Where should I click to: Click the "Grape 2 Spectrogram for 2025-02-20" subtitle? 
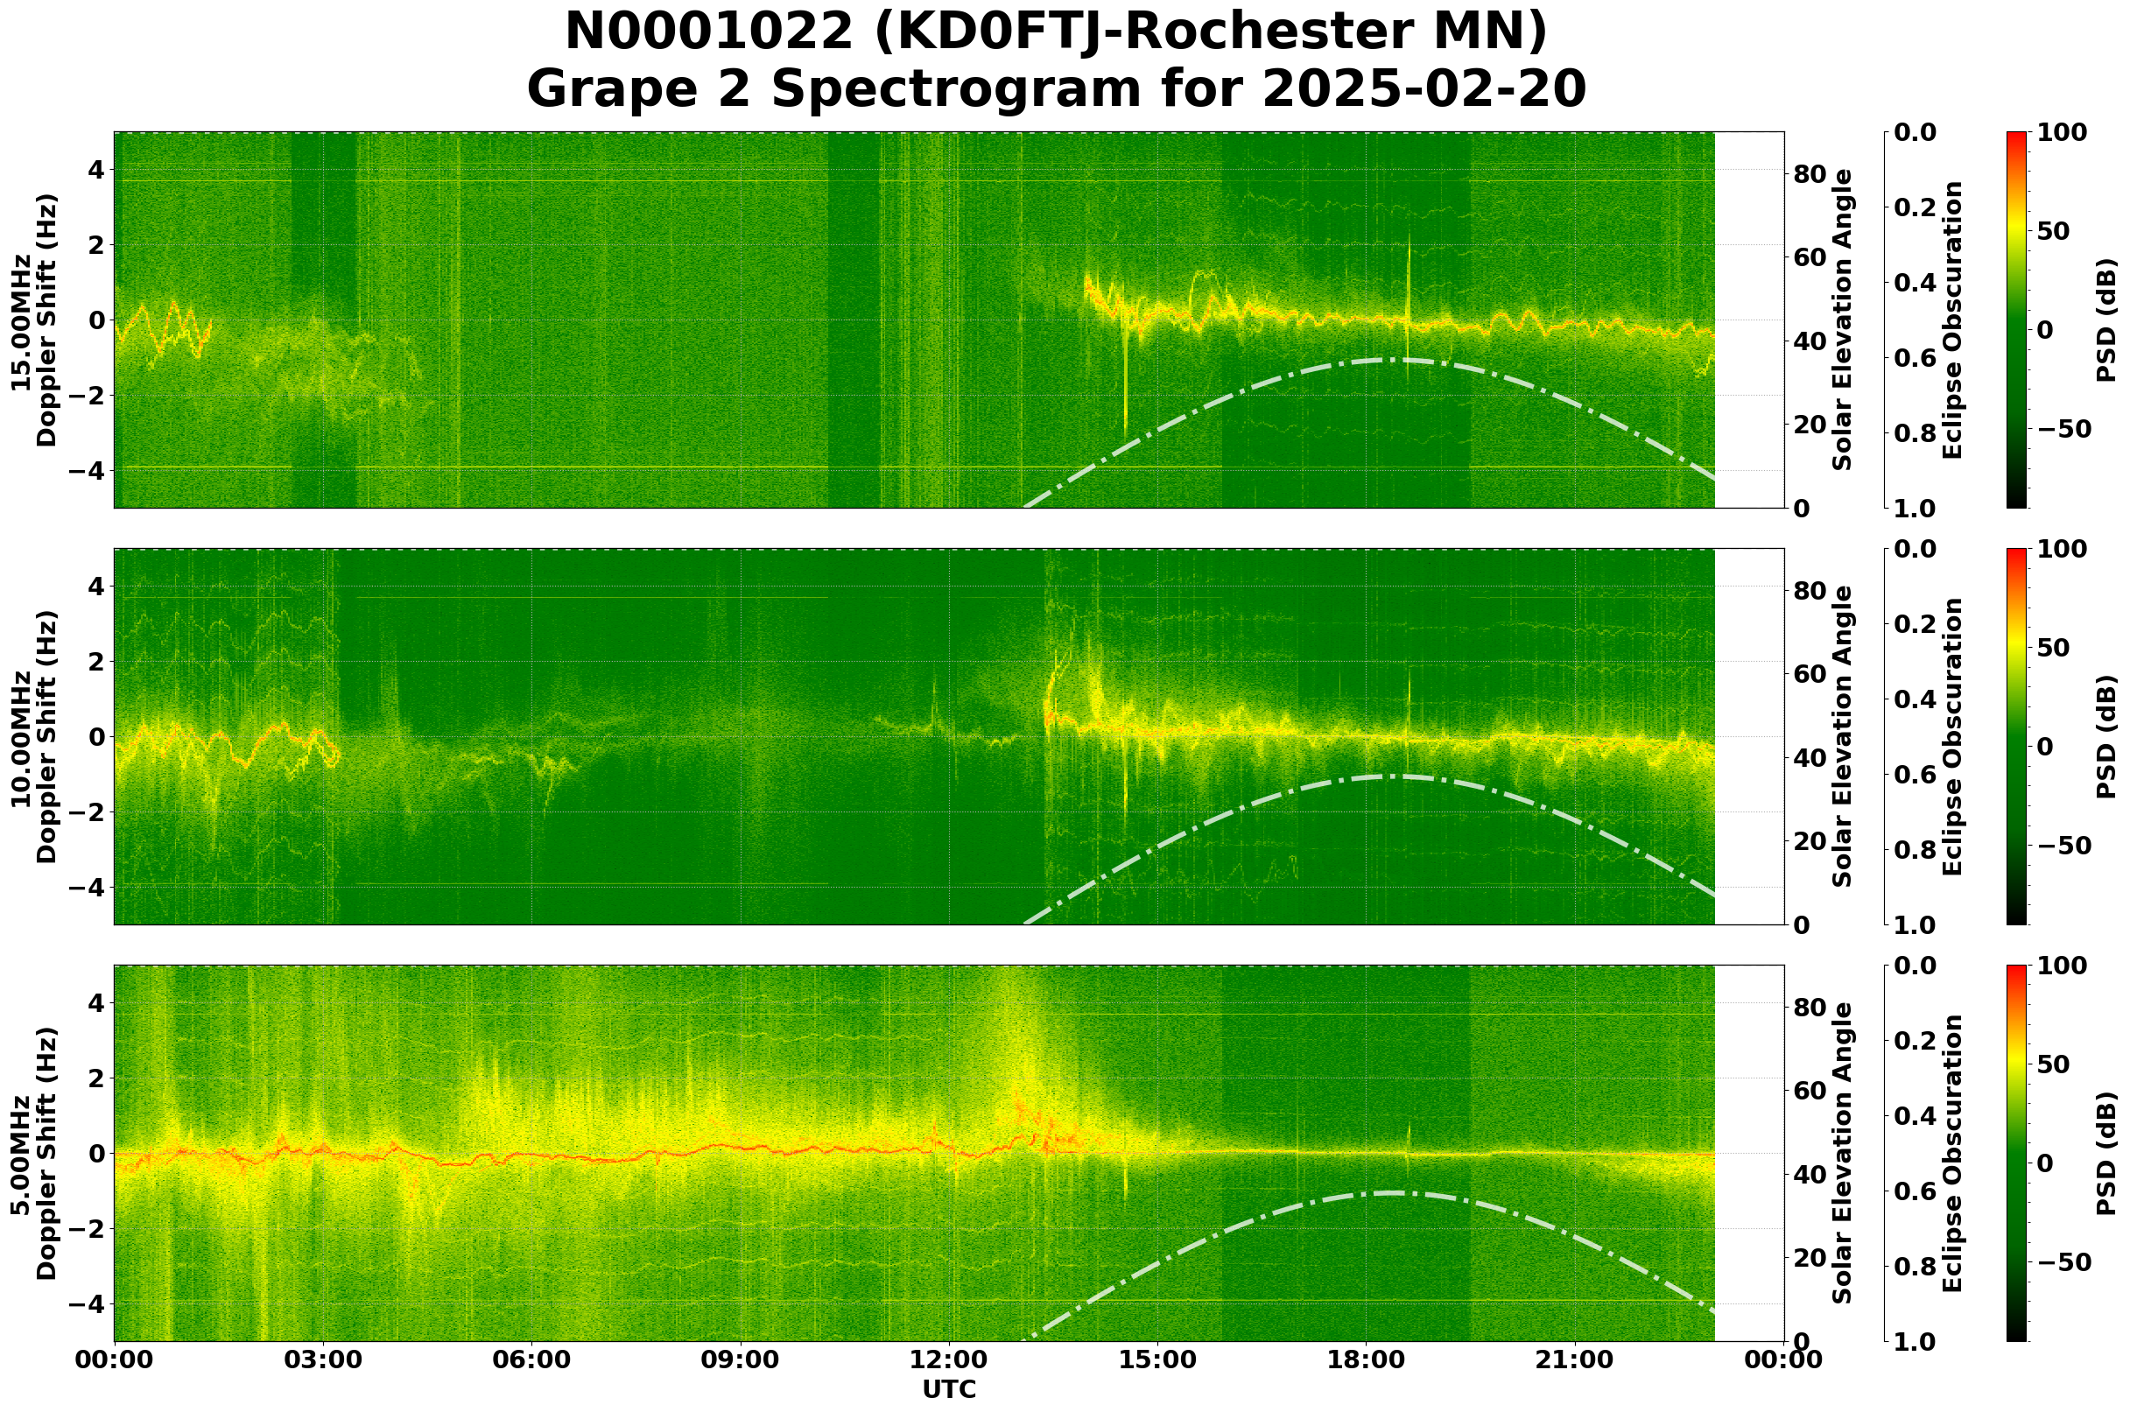[1056, 89]
